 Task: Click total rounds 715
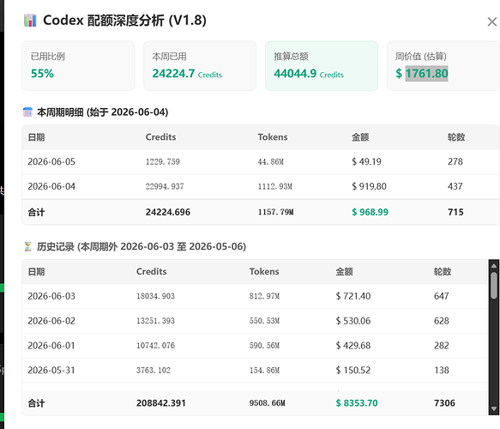pos(455,212)
